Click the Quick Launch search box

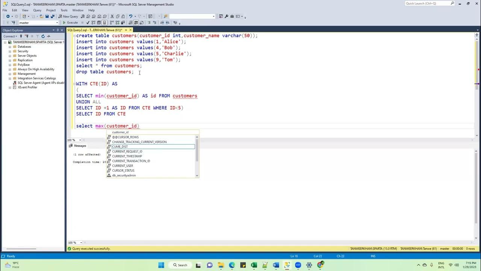[x=430, y=3]
